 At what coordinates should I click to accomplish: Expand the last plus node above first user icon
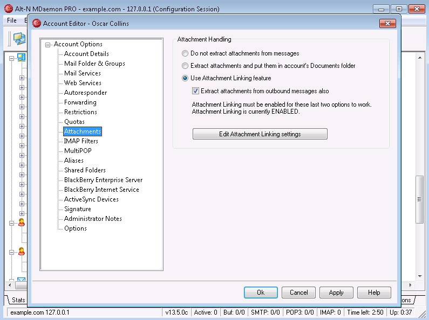(x=22, y=213)
